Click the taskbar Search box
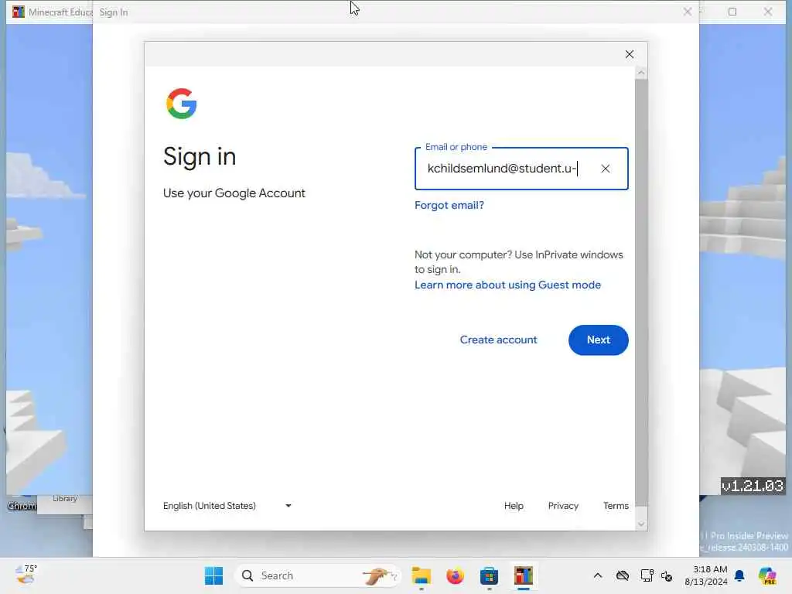 (x=317, y=575)
